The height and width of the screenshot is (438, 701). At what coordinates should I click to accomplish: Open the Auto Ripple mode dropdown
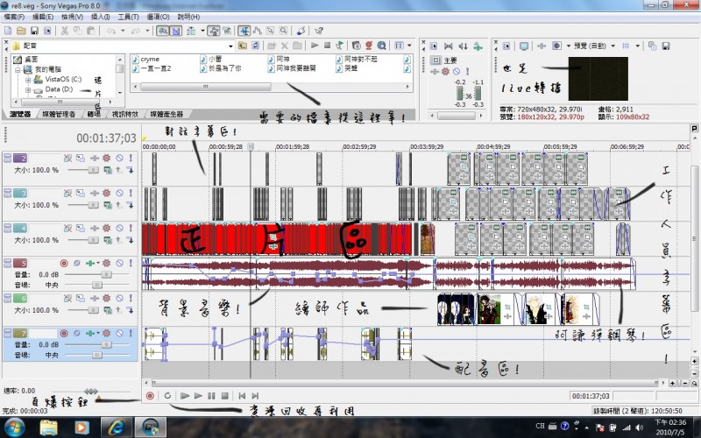(x=202, y=31)
